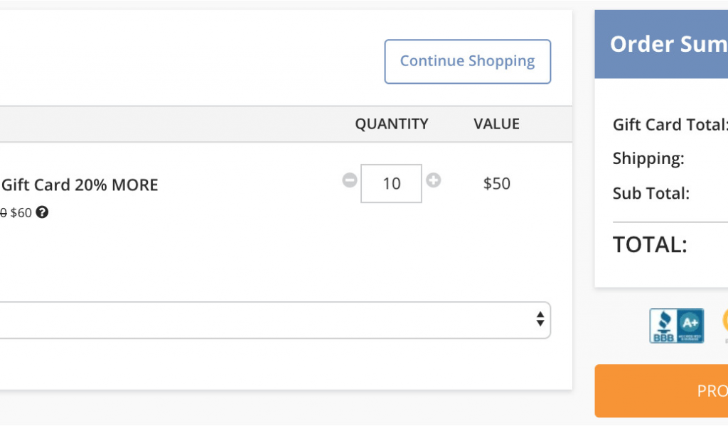Increase quantity with the plus icon
The width and height of the screenshot is (728, 426).
pos(433,180)
